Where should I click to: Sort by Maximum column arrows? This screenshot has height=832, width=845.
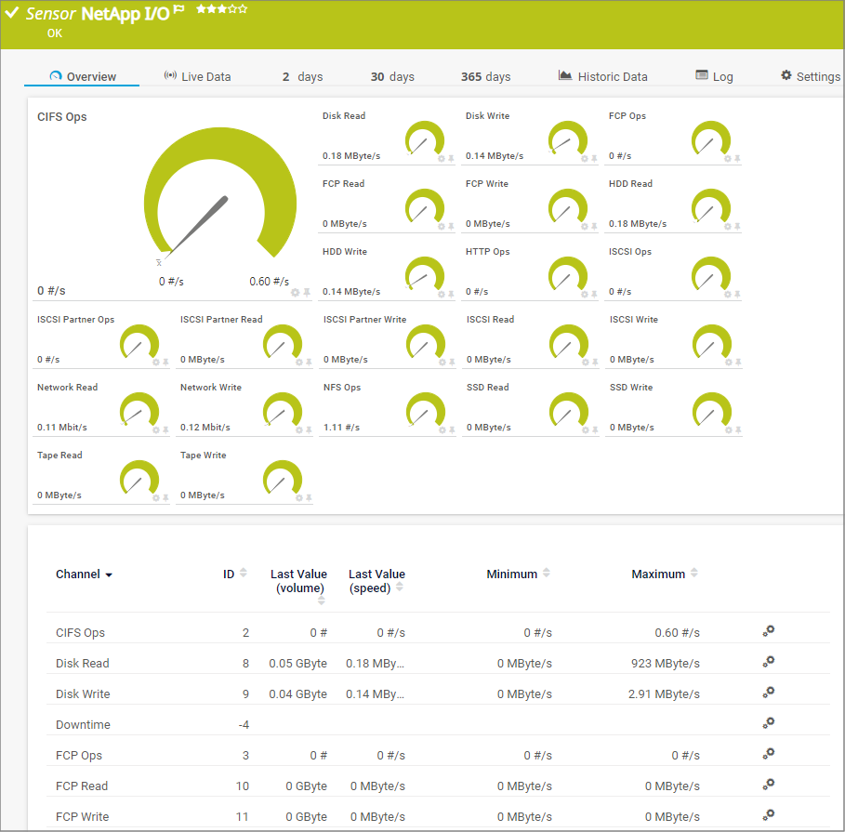pyautogui.click(x=694, y=574)
